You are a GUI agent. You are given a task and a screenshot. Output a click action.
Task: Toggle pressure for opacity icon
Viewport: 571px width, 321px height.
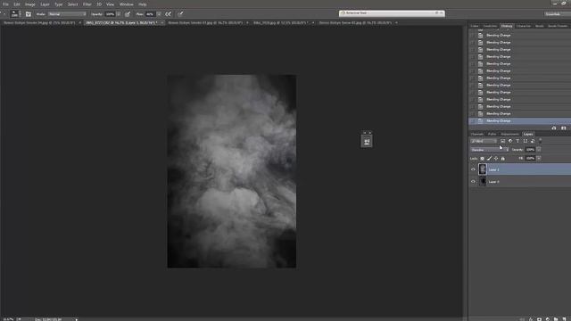click(x=128, y=14)
